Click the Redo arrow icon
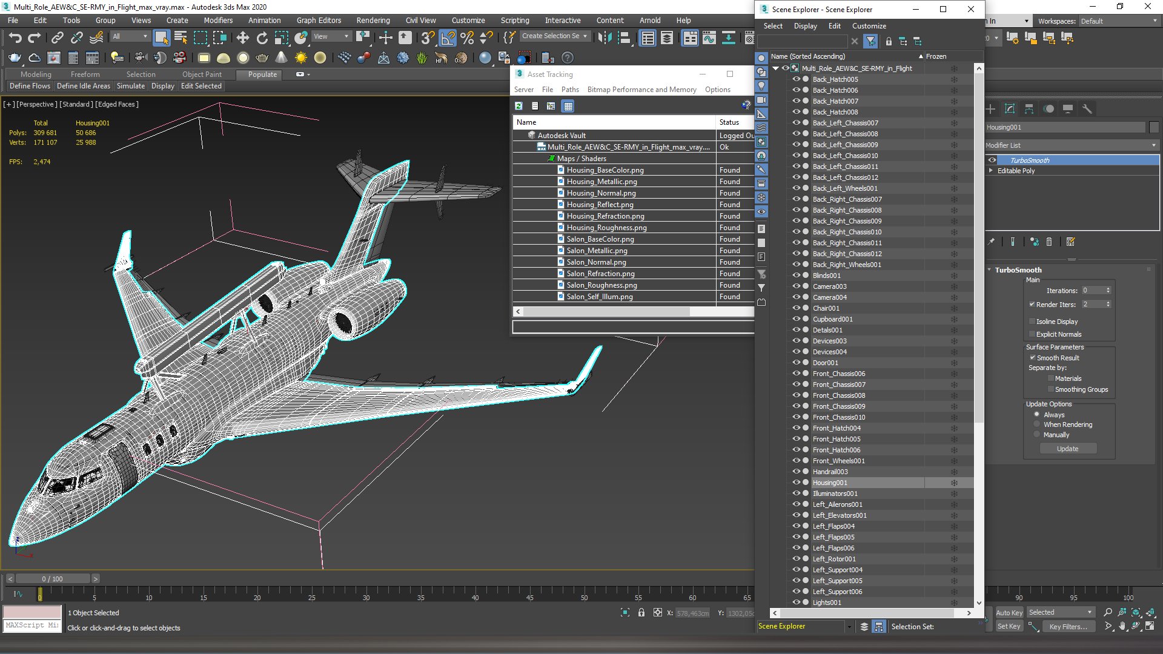 pyautogui.click(x=35, y=38)
